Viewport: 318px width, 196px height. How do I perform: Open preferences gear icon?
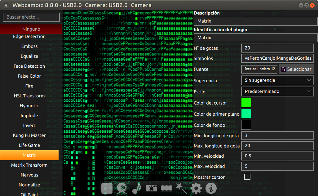(x=196, y=188)
